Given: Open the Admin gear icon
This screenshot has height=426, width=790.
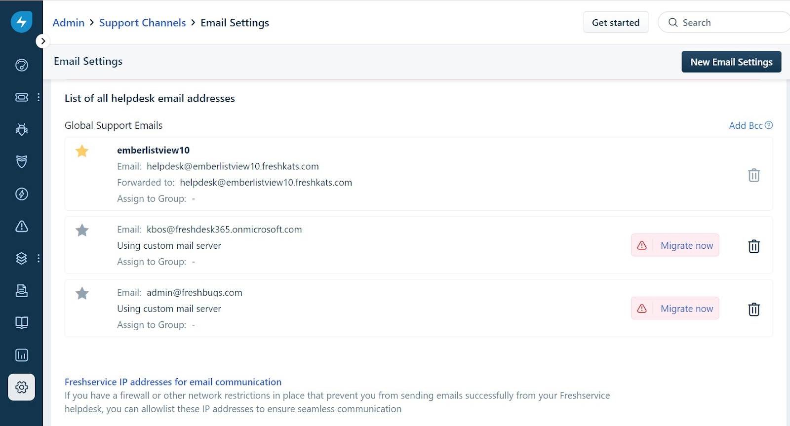Looking at the screenshot, I should [x=21, y=387].
